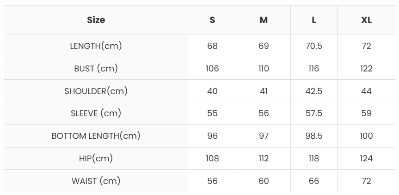This screenshot has width=399, height=195.
Task: Click the 70.5 length value for L
Action: pyautogui.click(x=314, y=46)
